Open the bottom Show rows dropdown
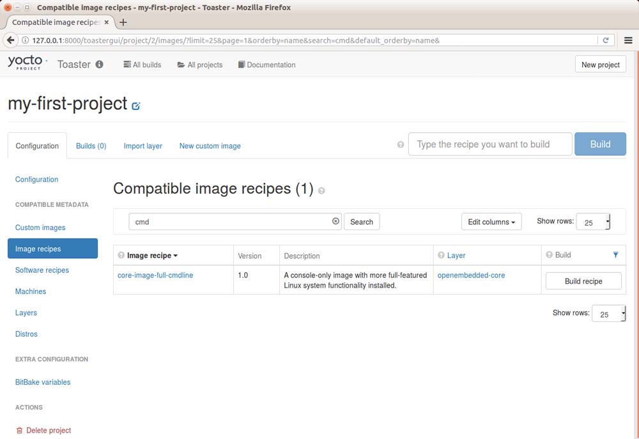Screen dimensions: 639x439 pos(608,314)
